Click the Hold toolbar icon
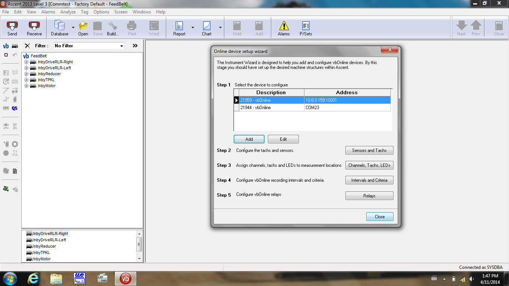The image size is (509, 286). tap(237, 28)
